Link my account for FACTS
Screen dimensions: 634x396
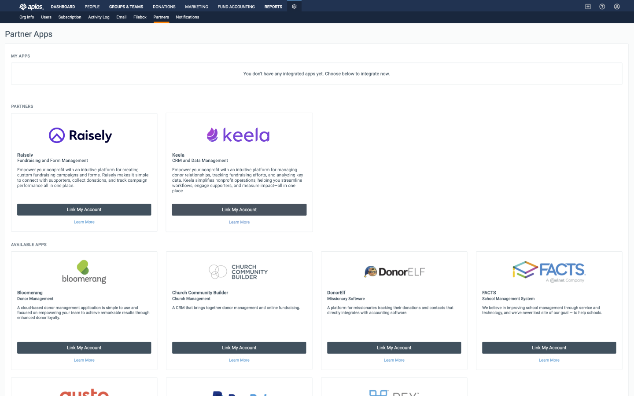pos(549,348)
